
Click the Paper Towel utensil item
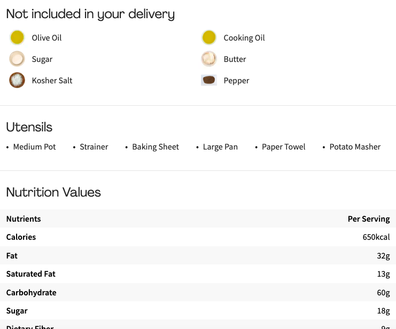[x=283, y=147]
